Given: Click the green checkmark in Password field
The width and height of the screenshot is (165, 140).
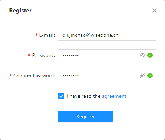Looking at the screenshot, I should pos(150,55).
